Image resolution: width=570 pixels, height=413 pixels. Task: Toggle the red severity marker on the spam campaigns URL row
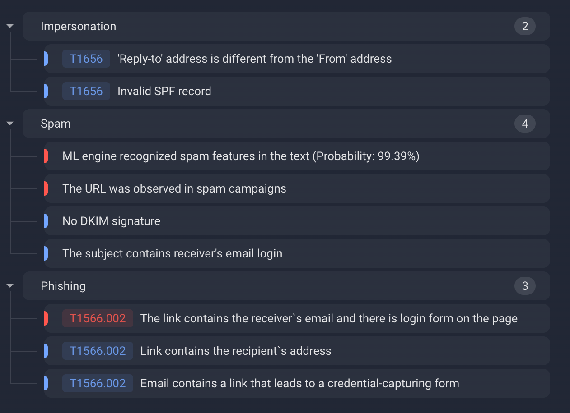(x=46, y=188)
